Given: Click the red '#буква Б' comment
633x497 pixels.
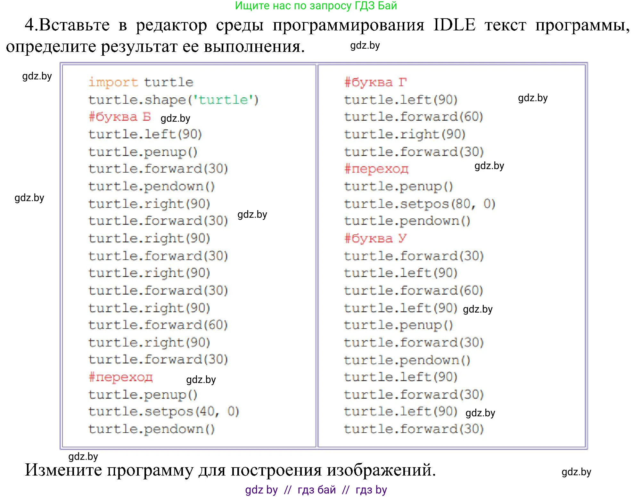Looking at the screenshot, I should tap(119, 117).
